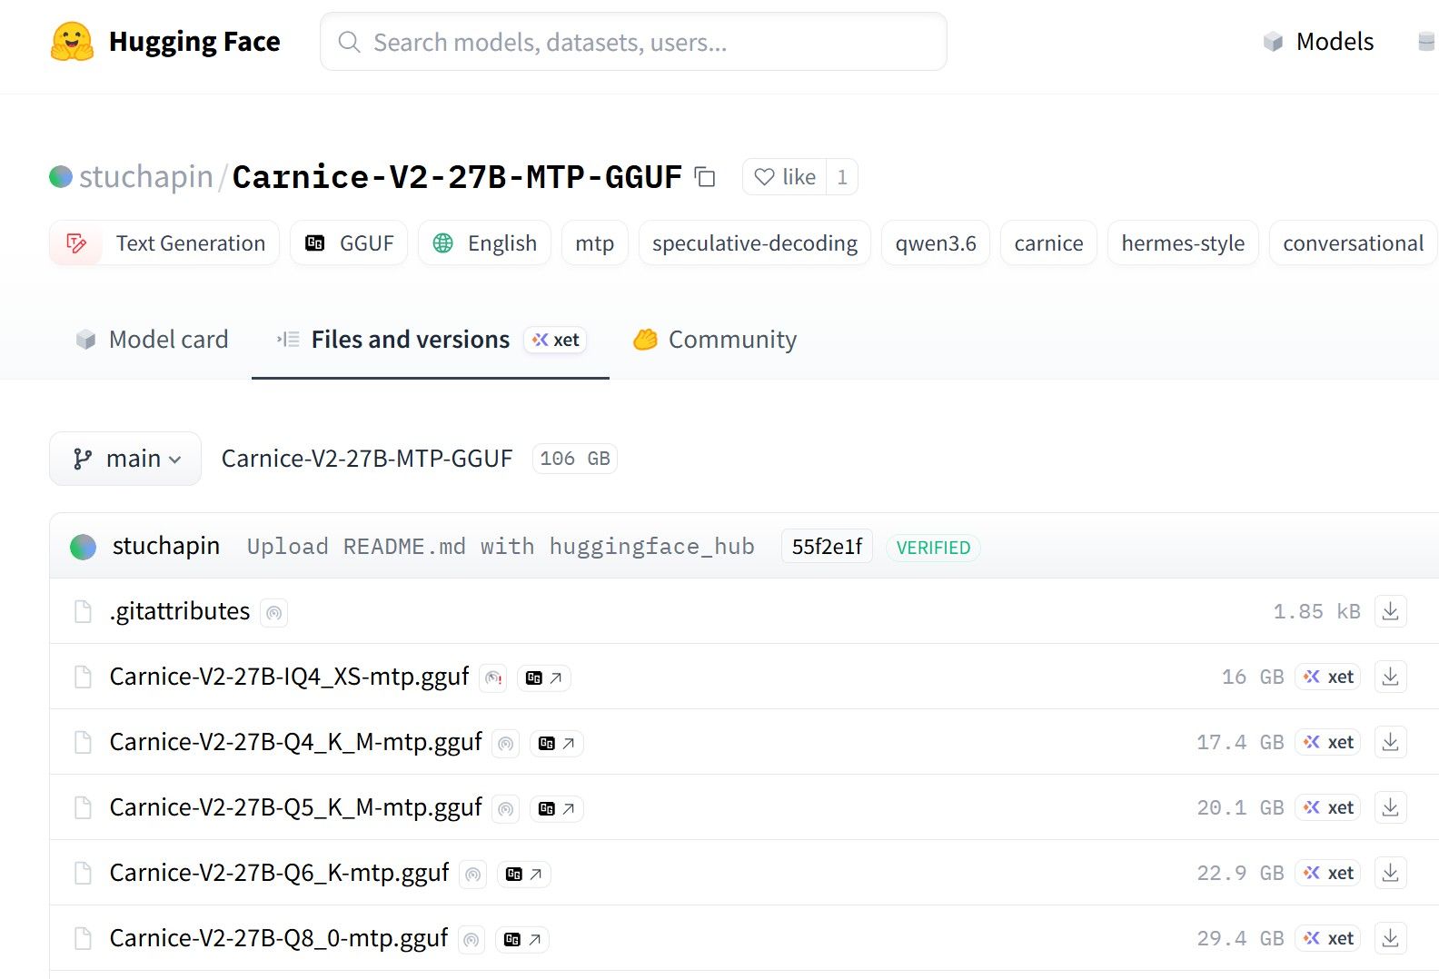The image size is (1439, 979).
Task: Download the Q6_K-mtp.gguf file
Action: [x=1390, y=873]
